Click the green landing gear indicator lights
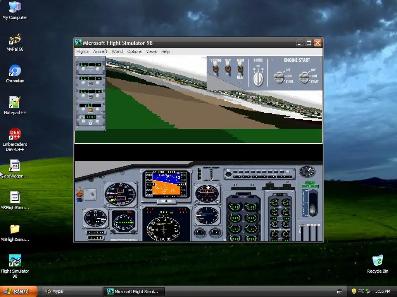Image resolution: width=397 pixels, height=297 pixels. (x=310, y=184)
